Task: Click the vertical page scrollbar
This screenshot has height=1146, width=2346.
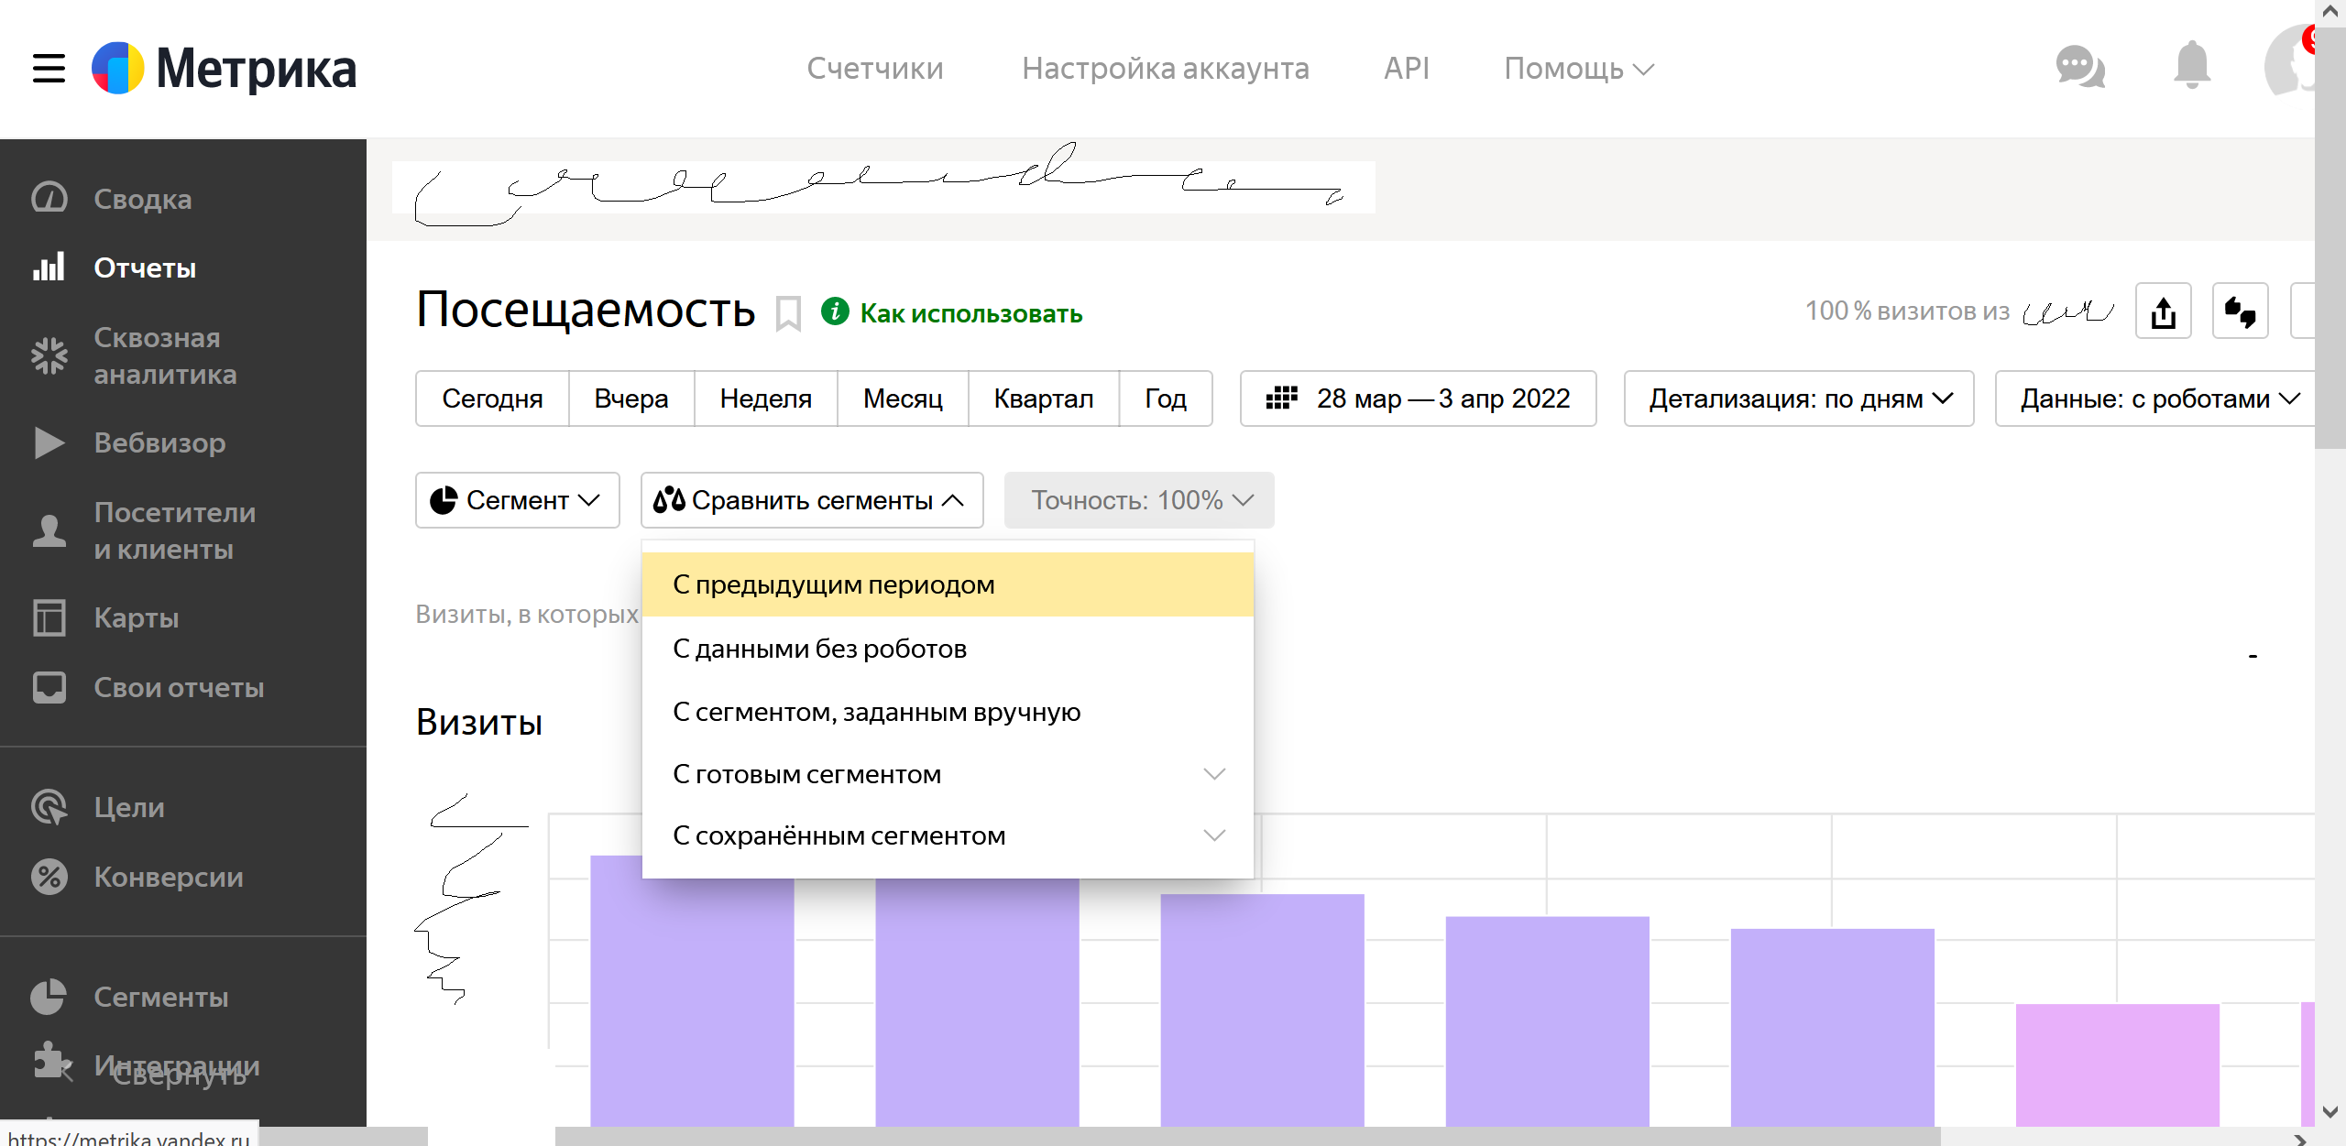Action: pyautogui.click(x=2330, y=238)
